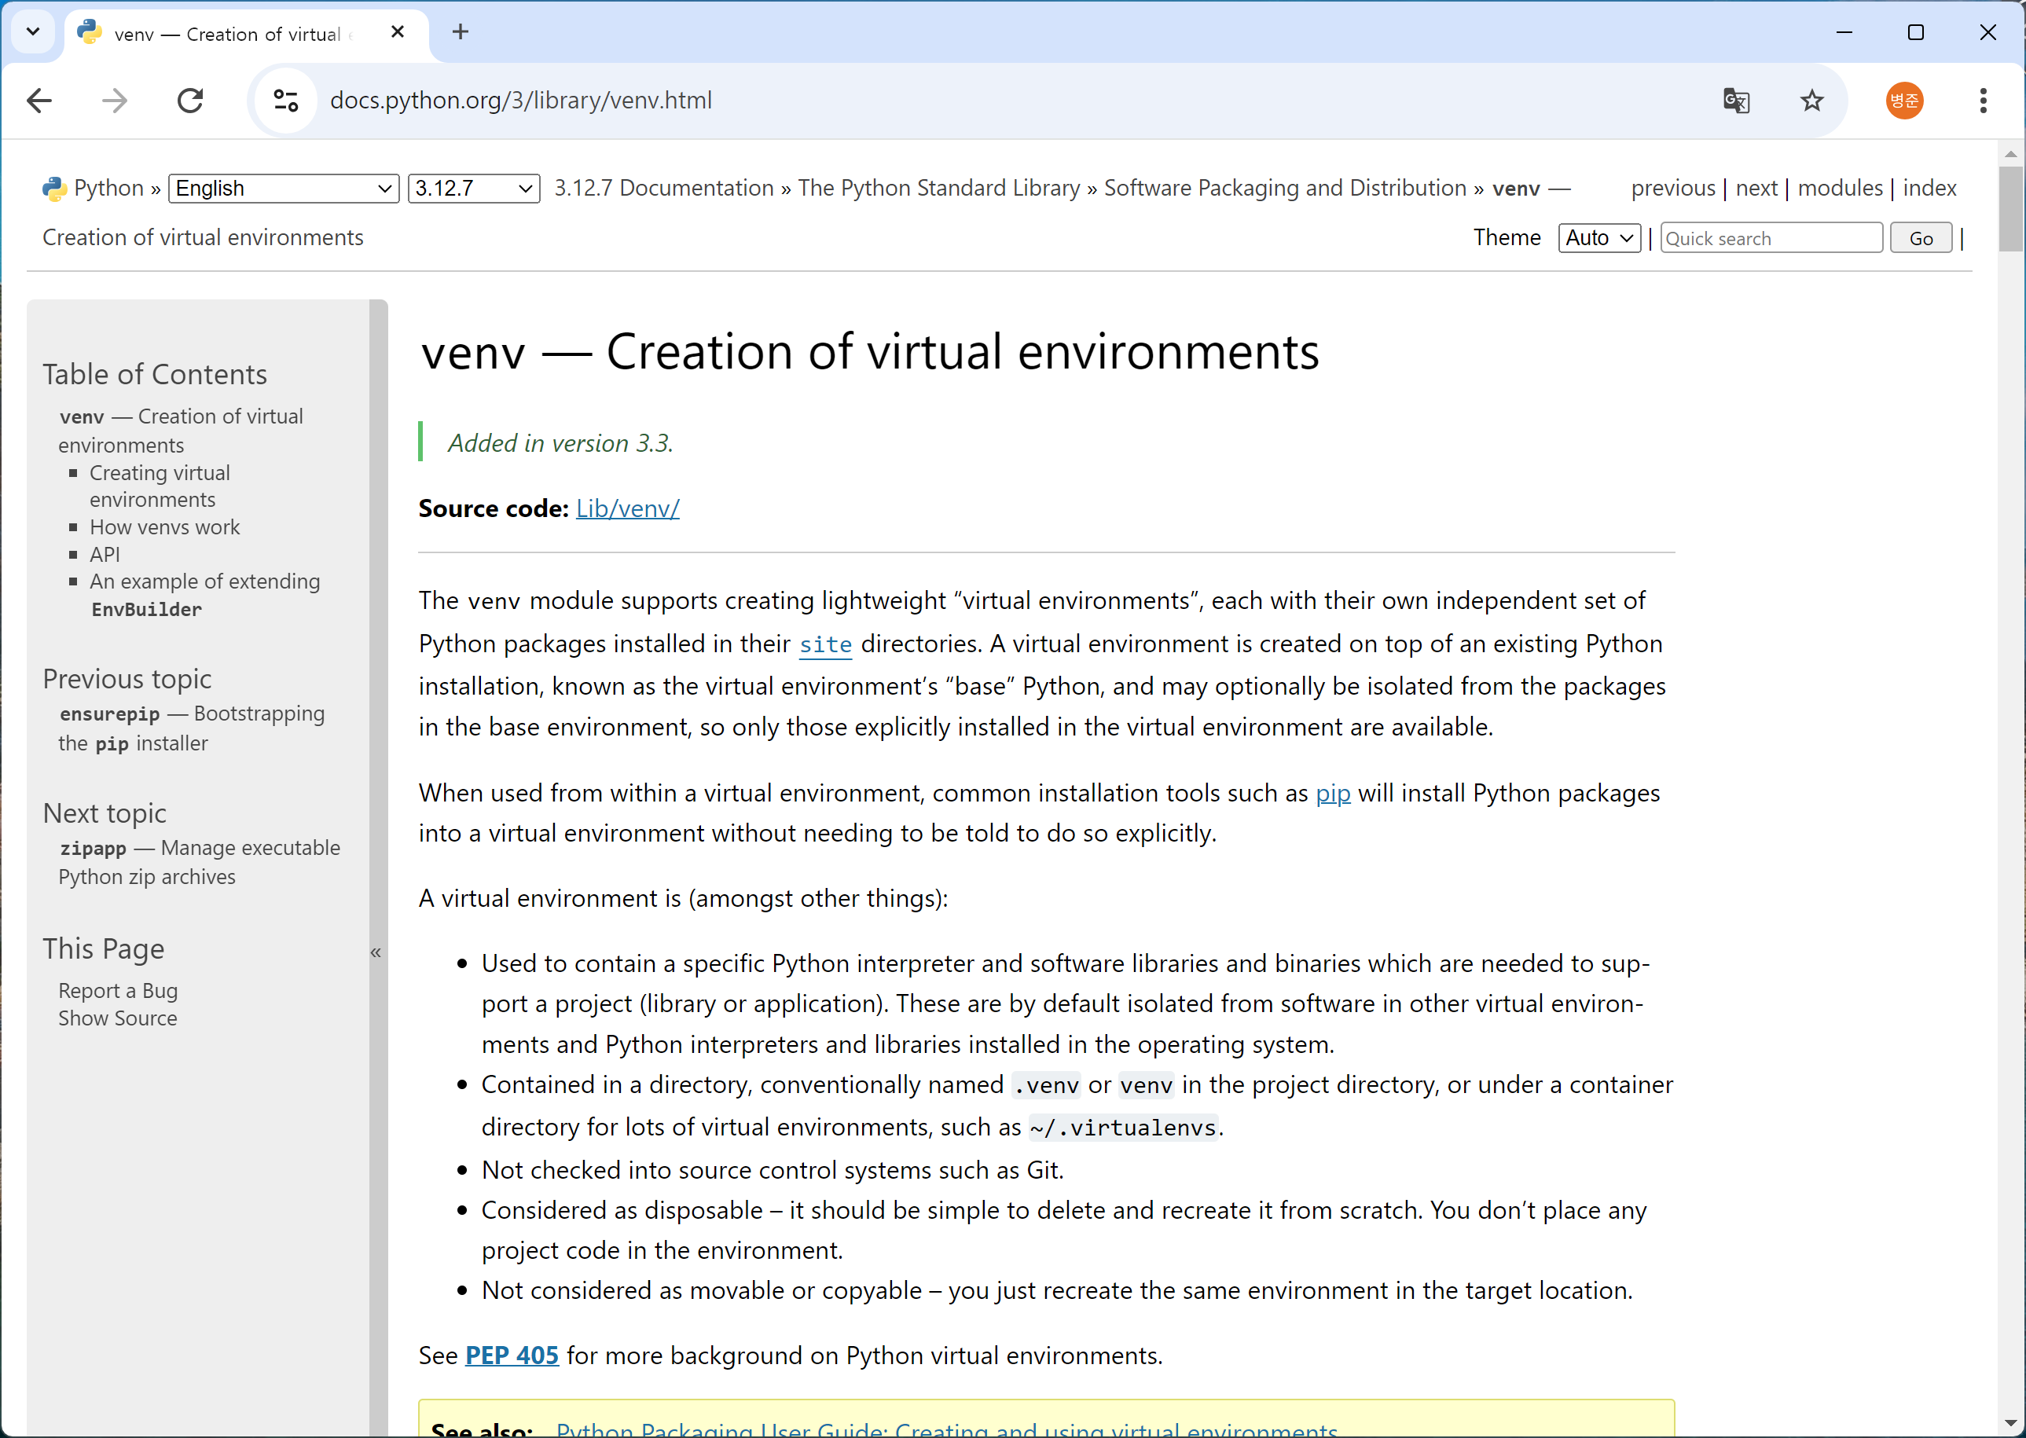Click the Google Translate icon
2026x1438 pixels.
(x=1735, y=101)
